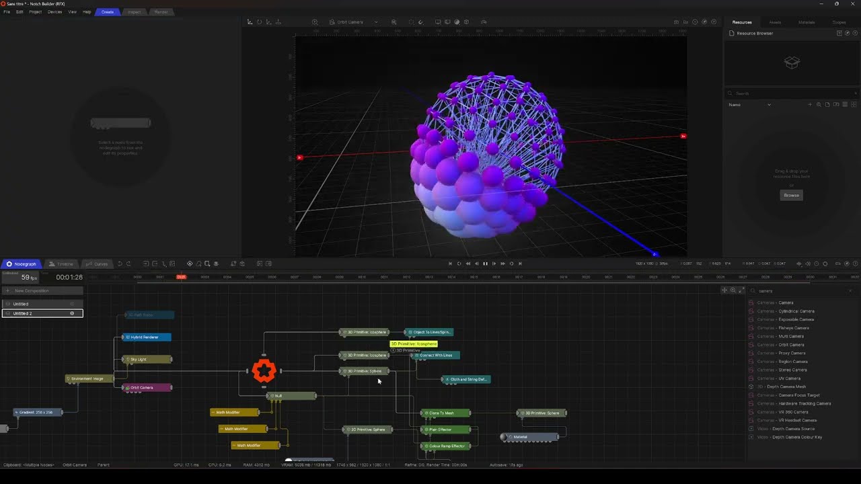The height and width of the screenshot is (484, 861).
Task: Click the undo icon in nodegraph toolbar
Action: pos(120,264)
